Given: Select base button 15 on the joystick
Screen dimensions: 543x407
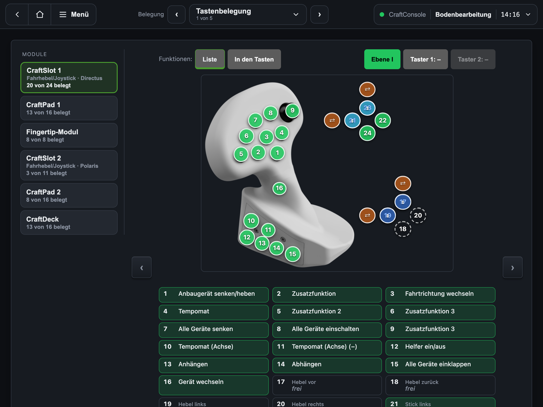Looking at the screenshot, I should point(293,254).
